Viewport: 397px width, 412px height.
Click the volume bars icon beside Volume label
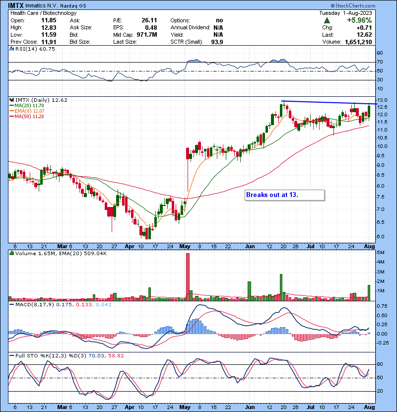[x=11, y=254]
